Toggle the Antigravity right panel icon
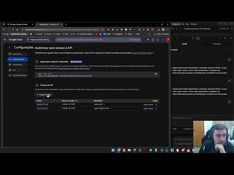The width and height of the screenshot is (234, 175). 231,28
